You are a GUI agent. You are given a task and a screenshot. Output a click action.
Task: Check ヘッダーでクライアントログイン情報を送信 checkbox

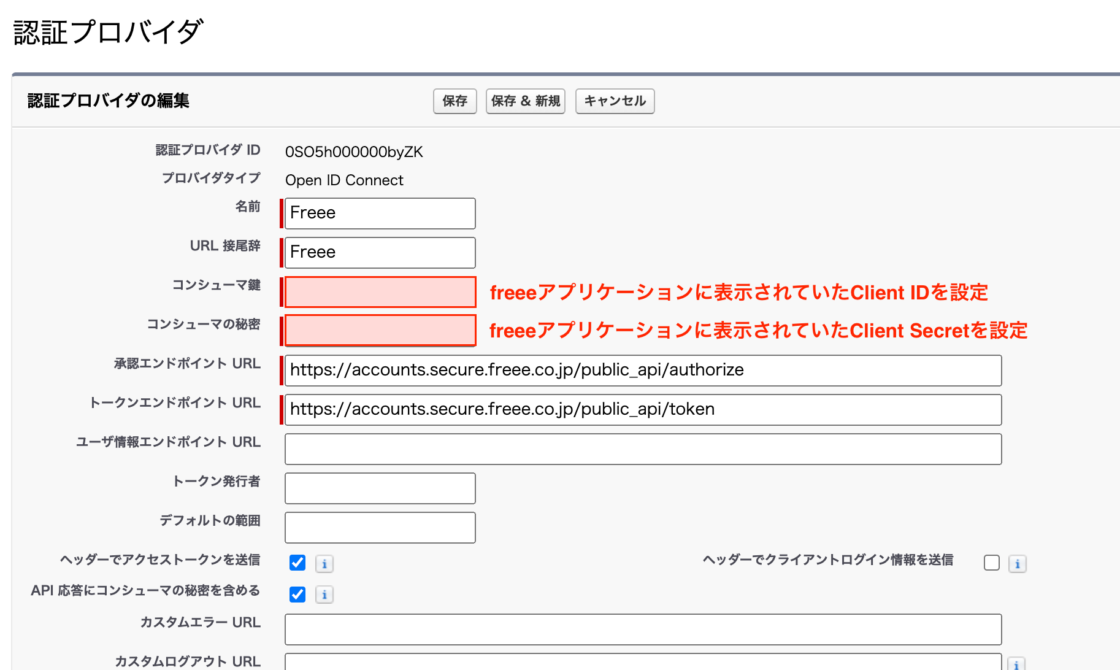pyautogui.click(x=992, y=563)
